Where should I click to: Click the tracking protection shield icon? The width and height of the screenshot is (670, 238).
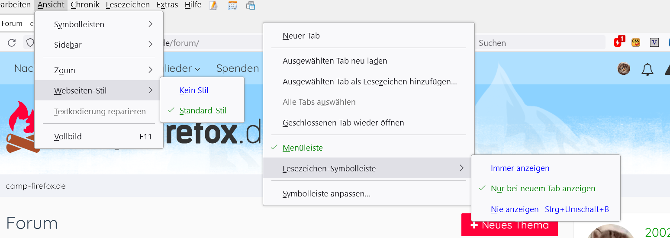(x=30, y=42)
